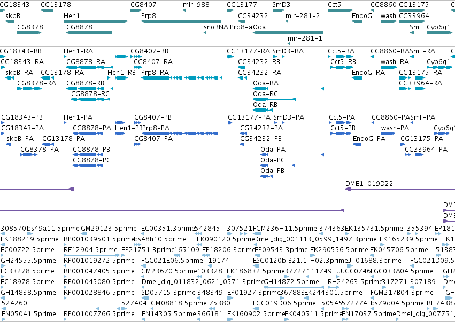Click the CG8378-PA protein label
This screenshot has width=455, height=322.
click(x=40, y=149)
